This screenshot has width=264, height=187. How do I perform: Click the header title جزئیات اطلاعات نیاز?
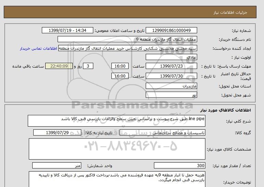[230, 12]
